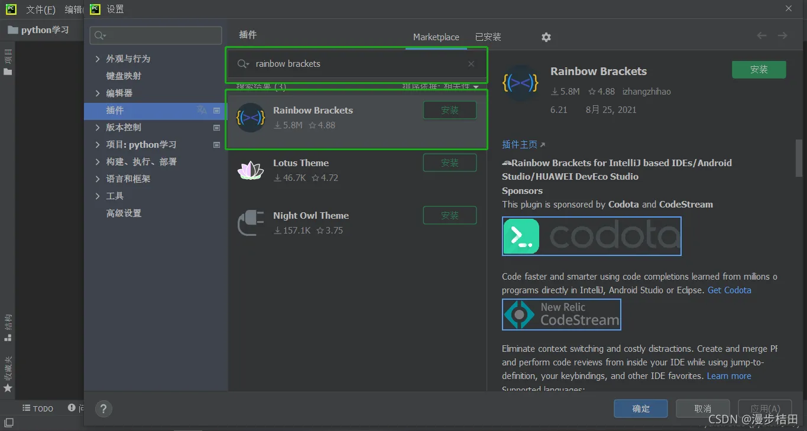The height and width of the screenshot is (431, 807).
Task: Focus the settings search field
Action: point(156,35)
